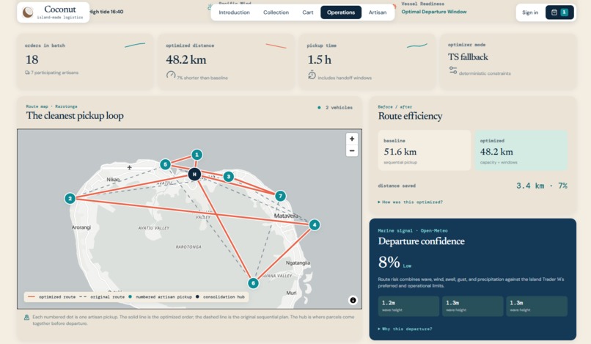Click the optimized distance sparkline
This screenshot has width=591, height=344.
tap(276, 46)
